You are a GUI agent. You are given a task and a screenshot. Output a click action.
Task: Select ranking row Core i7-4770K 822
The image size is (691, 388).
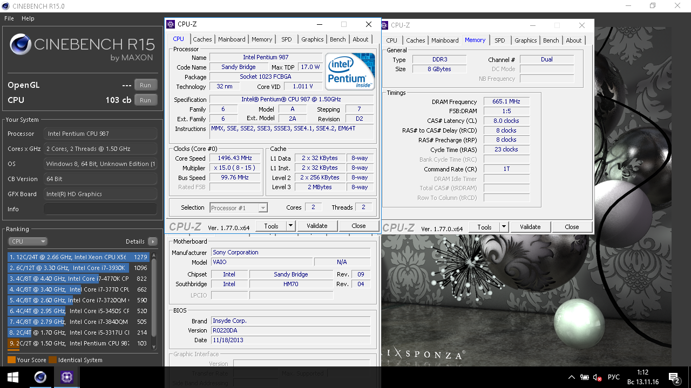(78, 279)
